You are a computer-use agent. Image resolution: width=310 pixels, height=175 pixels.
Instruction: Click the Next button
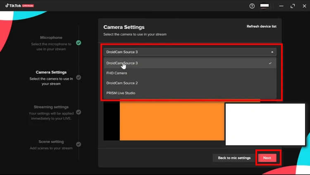pos(267,158)
